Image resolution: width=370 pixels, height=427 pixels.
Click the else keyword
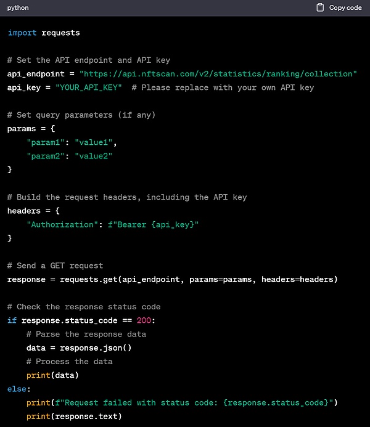16,389
